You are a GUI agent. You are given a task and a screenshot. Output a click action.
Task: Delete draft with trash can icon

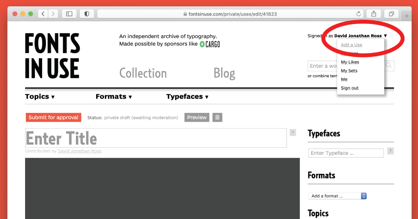point(217,117)
